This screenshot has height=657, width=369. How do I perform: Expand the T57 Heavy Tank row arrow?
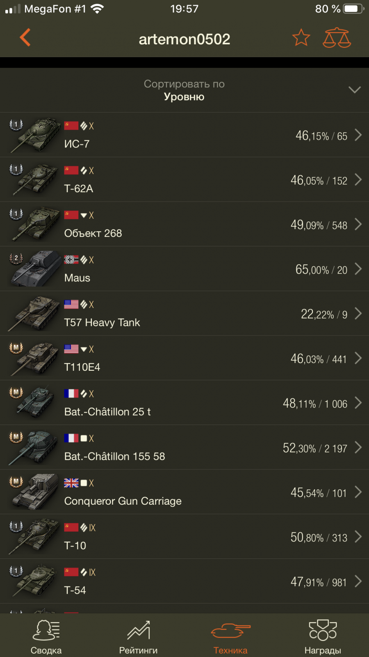pos(358,314)
